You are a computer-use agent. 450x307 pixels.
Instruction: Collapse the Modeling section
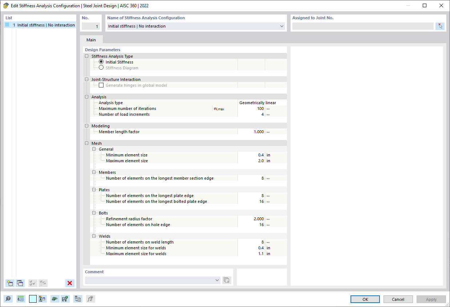click(x=86, y=126)
